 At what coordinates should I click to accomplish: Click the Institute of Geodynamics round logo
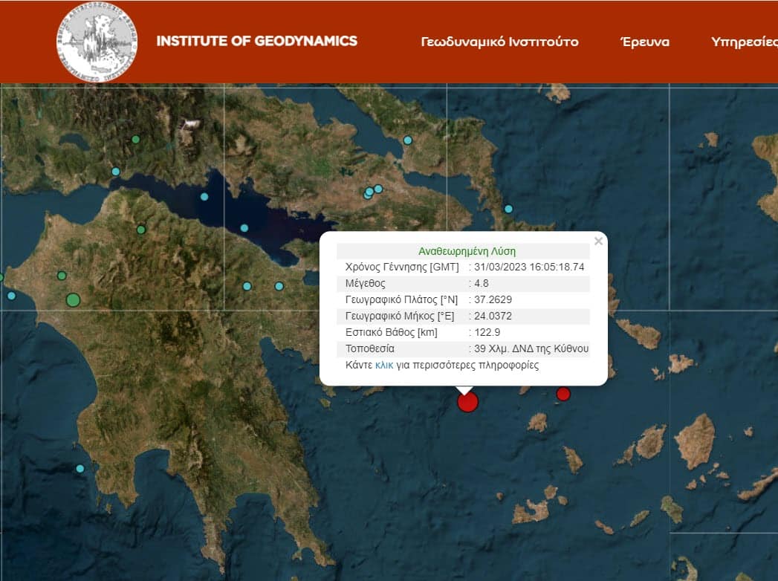(97, 42)
